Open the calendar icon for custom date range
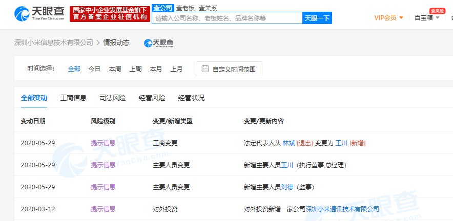 pyautogui.click(x=205, y=69)
